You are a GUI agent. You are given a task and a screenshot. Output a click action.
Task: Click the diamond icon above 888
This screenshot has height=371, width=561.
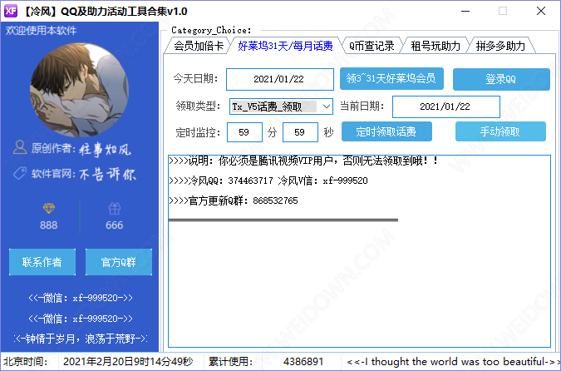tap(48, 208)
